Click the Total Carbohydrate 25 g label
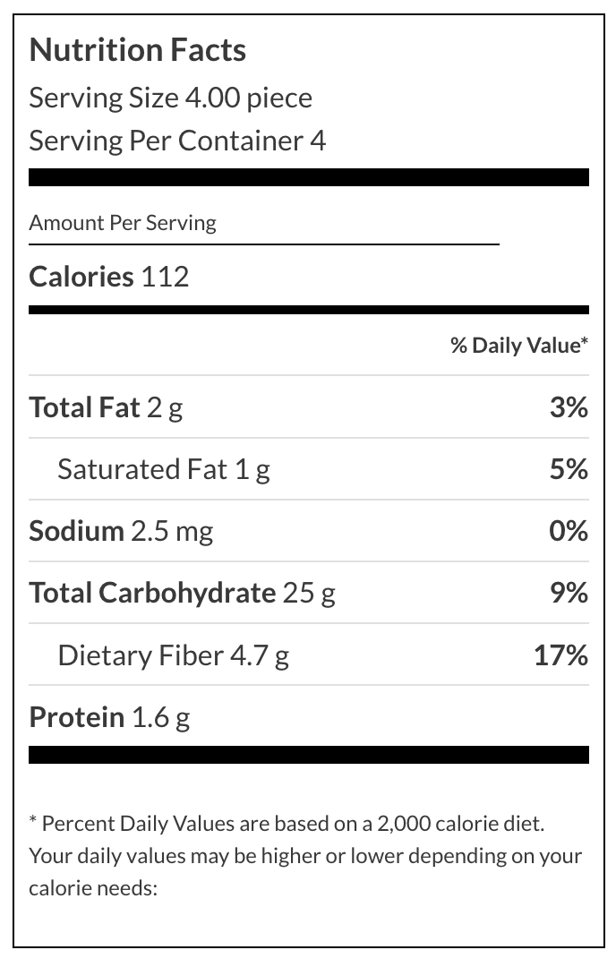 pos(182,593)
